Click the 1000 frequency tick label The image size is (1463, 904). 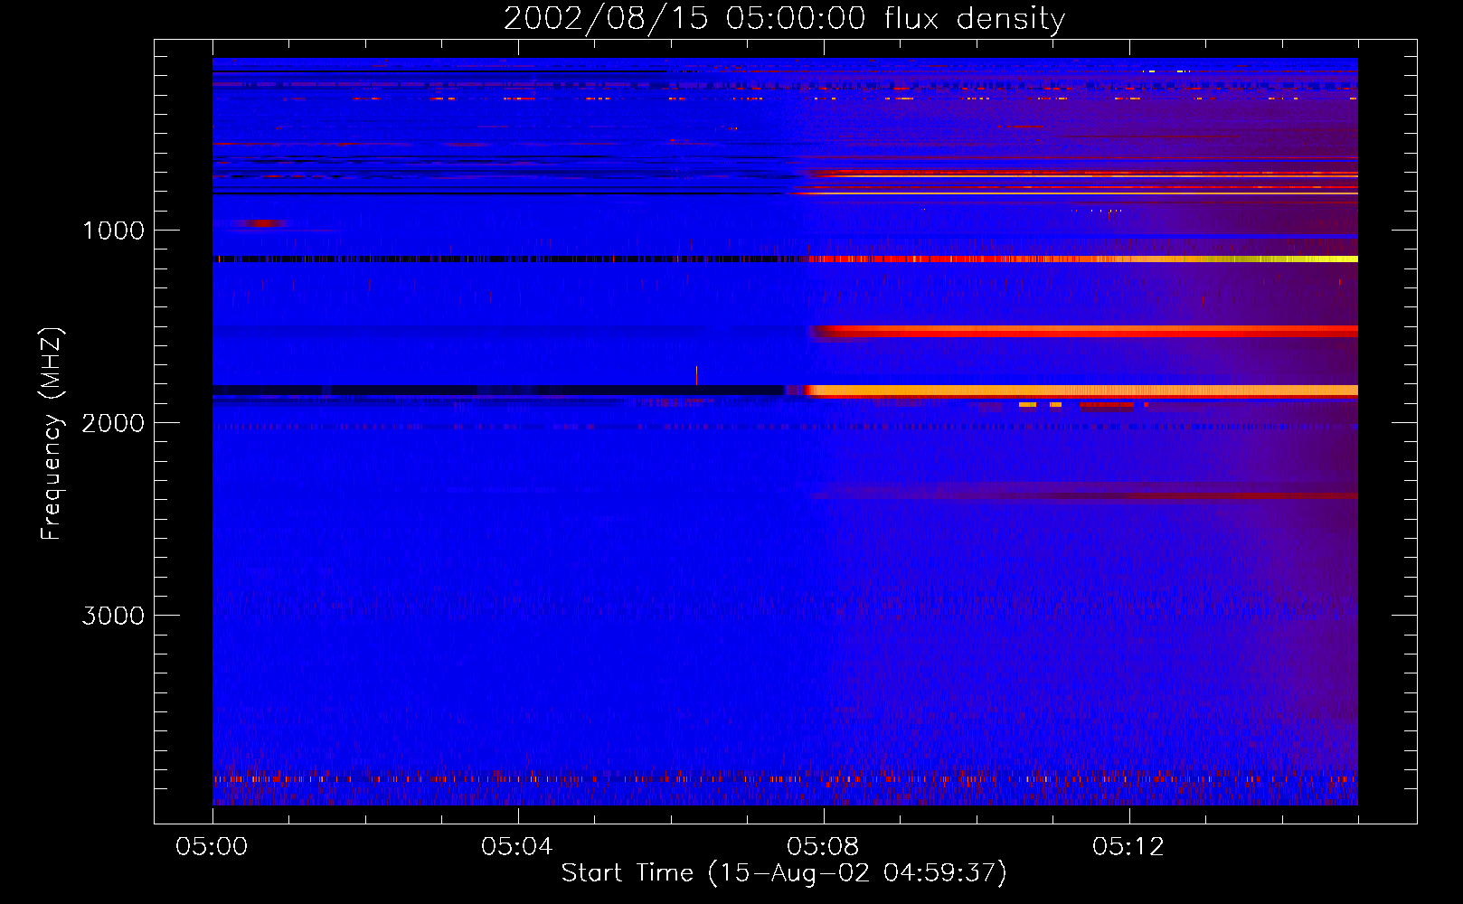113,231
